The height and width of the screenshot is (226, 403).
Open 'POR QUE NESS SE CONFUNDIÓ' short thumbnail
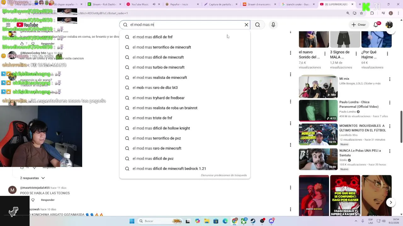pos(345,195)
